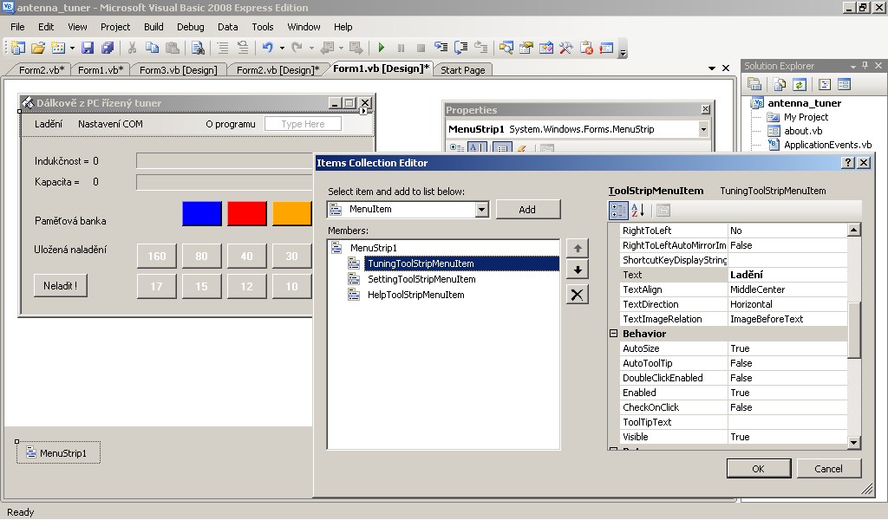The width and height of the screenshot is (888, 520).
Task: Select SettingToolStripMenuItem in the Members list
Action: click(x=421, y=279)
